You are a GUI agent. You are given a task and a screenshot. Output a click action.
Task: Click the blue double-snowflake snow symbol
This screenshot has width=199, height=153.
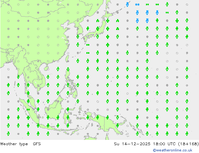pyautogui.click(x=137, y=5)
